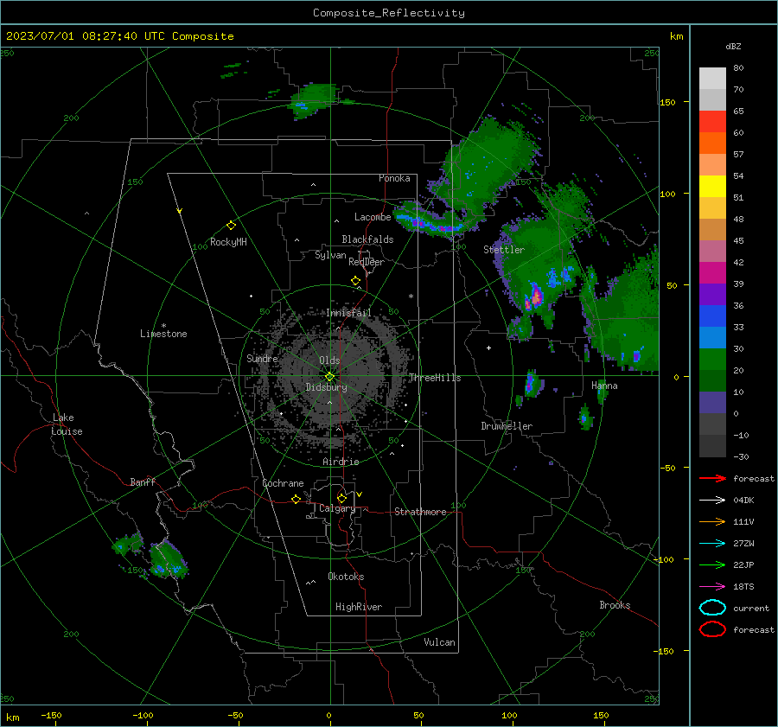This screenshot has width=778, height=727.
Task: Click the Vulcan town label
Action: [x=440, y=642]
